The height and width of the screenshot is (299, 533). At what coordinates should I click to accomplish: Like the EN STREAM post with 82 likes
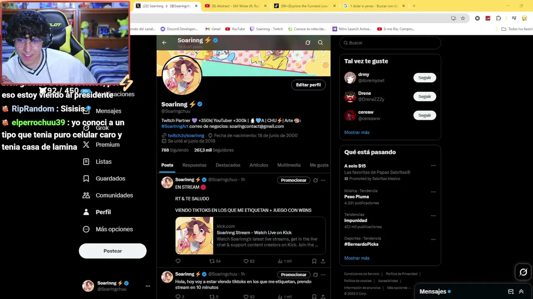click(249, 261)
